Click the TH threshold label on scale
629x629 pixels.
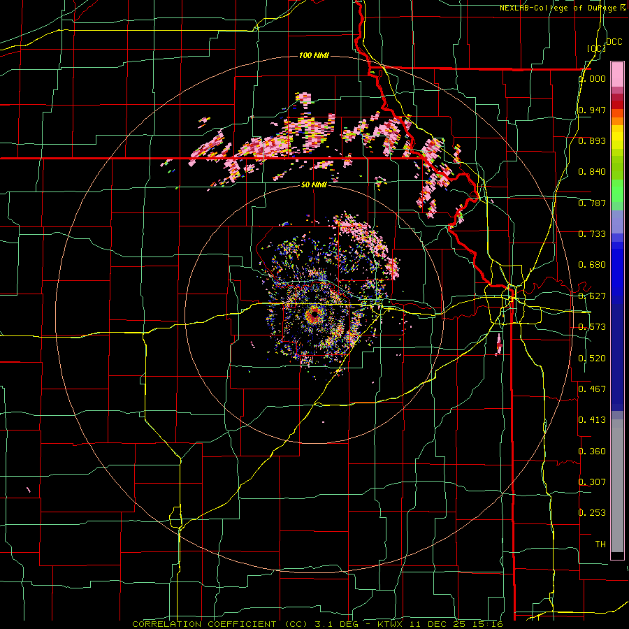[x=600, y=544]
